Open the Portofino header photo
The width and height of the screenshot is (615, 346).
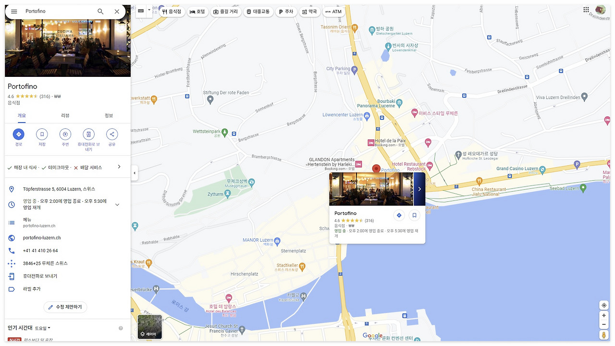pyautogui.click(x=68, y=48)
